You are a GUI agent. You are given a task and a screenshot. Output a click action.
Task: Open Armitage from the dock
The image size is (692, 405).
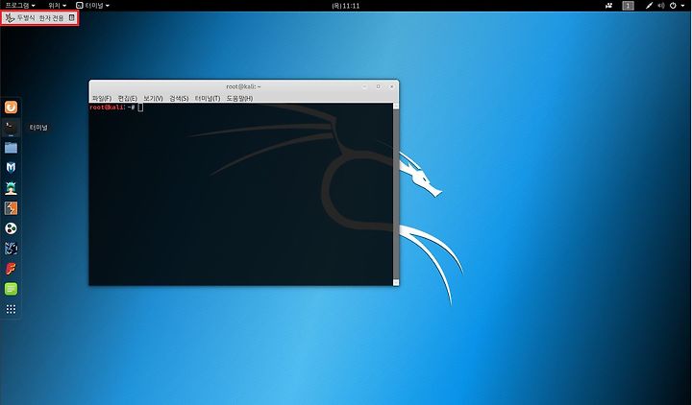[11, 188]
